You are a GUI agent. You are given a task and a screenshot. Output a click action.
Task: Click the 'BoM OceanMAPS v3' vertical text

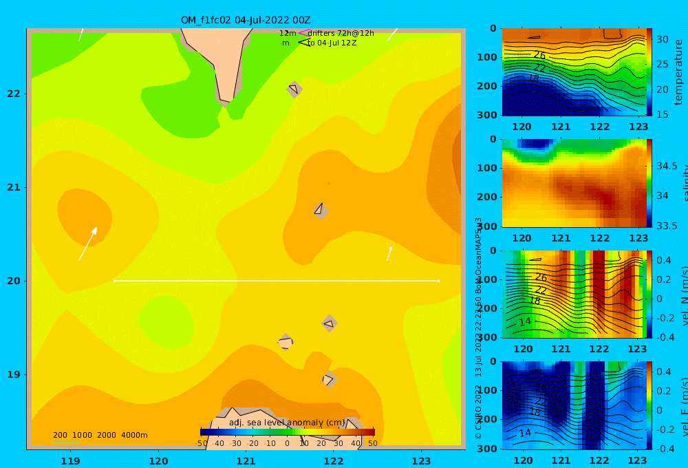(478, 256)
